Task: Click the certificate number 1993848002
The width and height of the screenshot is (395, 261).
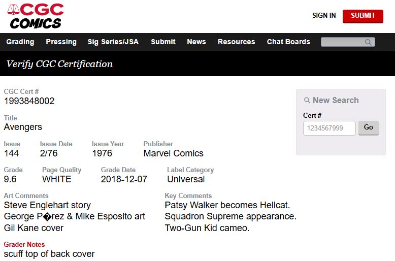Action: click(x=29, y=101)
